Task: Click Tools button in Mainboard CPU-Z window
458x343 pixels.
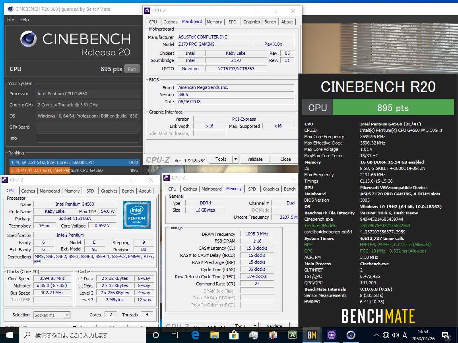Action: tap(221, 159)
